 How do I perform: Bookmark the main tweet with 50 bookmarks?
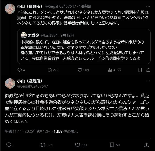113,145
